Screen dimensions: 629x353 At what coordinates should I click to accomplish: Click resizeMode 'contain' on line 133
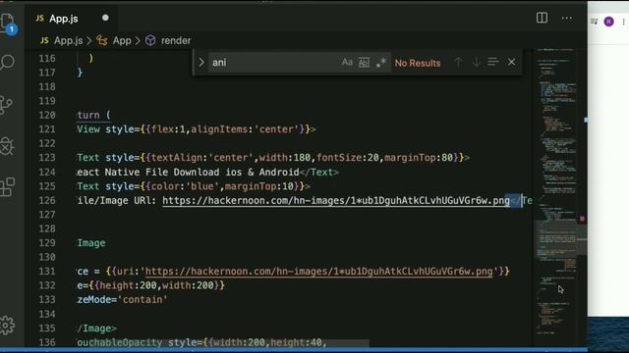(x=122, y=300)
